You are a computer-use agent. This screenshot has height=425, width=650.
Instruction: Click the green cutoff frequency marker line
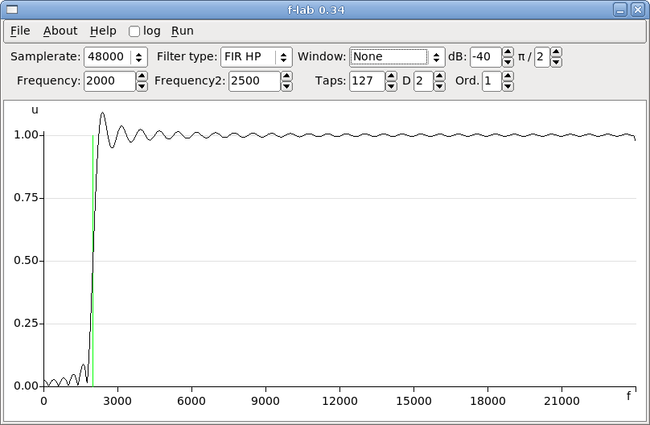point(93,262)
